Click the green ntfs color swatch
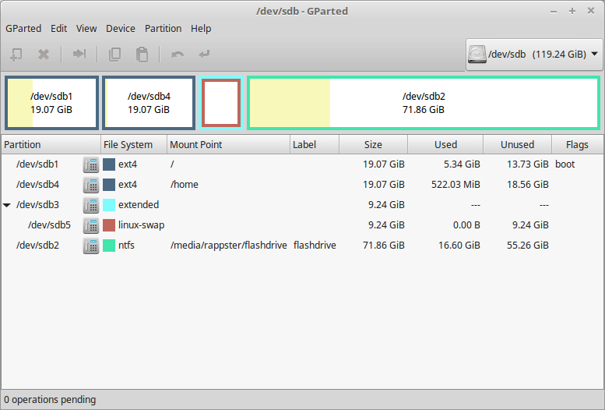The image size is (605, 410). pos(109,246)
